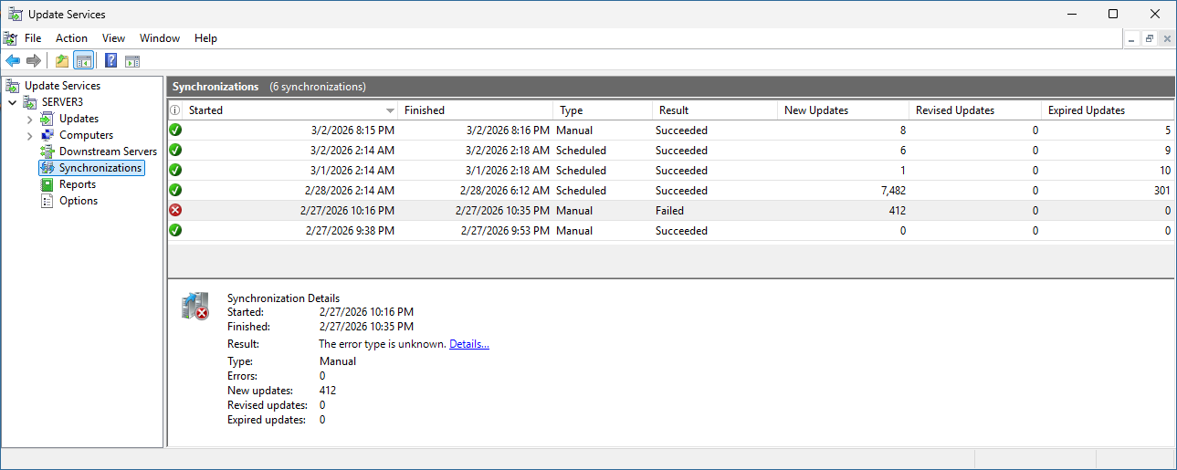Viewport: 1177px width, 470px height.
Task: Click the Downstream Servers node icon
Action: pyautogui.click(x=47, y=151)
